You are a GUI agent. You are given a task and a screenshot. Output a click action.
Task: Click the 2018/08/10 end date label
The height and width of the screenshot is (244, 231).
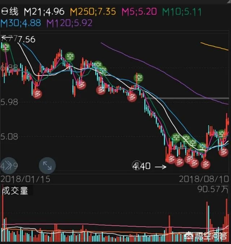click(204, 179)
